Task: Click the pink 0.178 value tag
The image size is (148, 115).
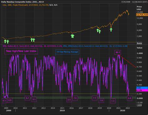Action: tap(142, 90)
